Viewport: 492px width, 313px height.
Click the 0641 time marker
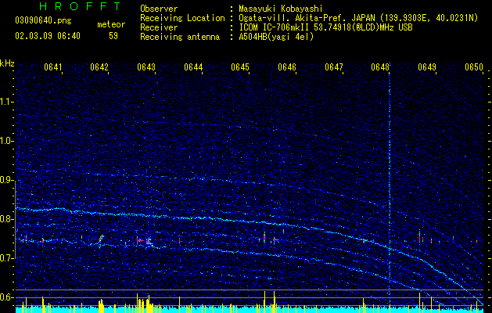pyautogui.click(x=52, y=67)
